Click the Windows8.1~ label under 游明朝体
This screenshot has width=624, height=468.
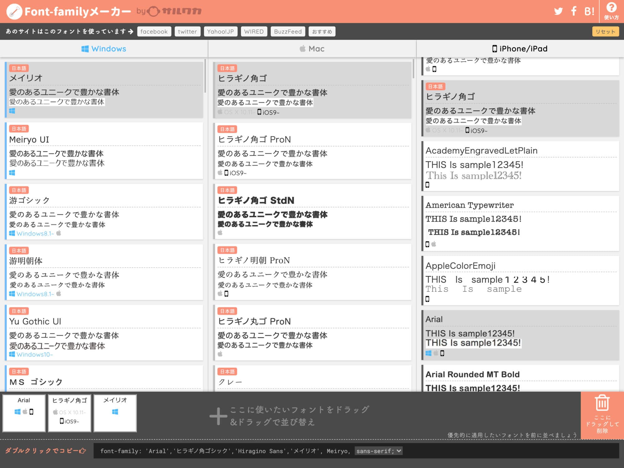point(35,294)
